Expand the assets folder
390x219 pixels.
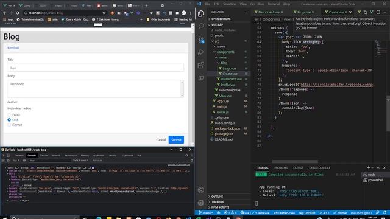point(229,46)
